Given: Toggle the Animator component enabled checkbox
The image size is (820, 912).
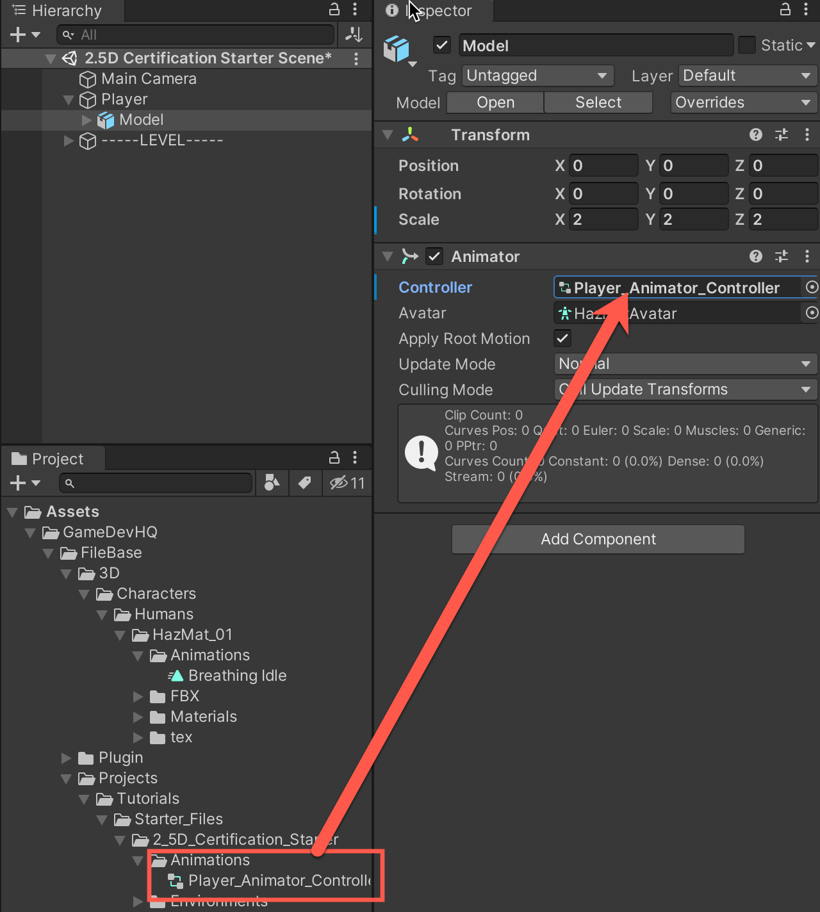Looking at the screenshot, I should 434,256.
